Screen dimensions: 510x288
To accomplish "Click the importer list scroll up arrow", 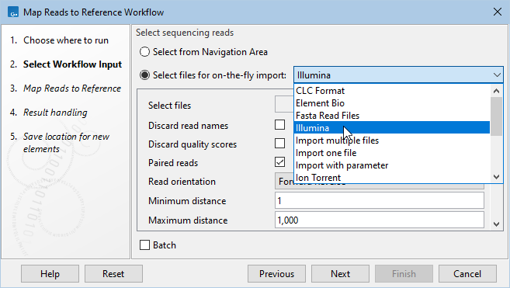I will pos(496,91).
